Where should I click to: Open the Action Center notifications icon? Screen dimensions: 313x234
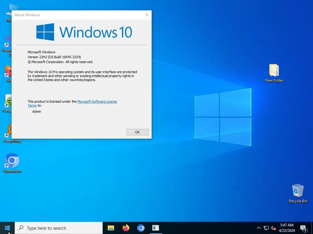coord(303,228)
